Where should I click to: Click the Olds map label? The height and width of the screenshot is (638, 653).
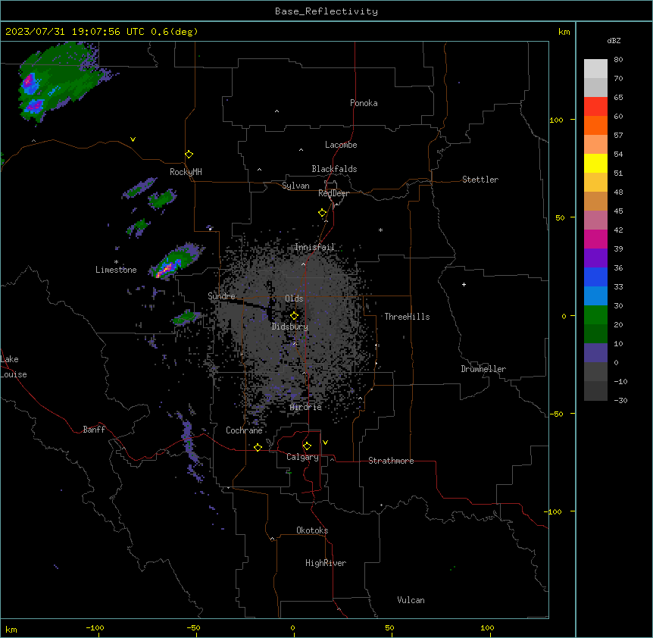click(x=294, y=299)
